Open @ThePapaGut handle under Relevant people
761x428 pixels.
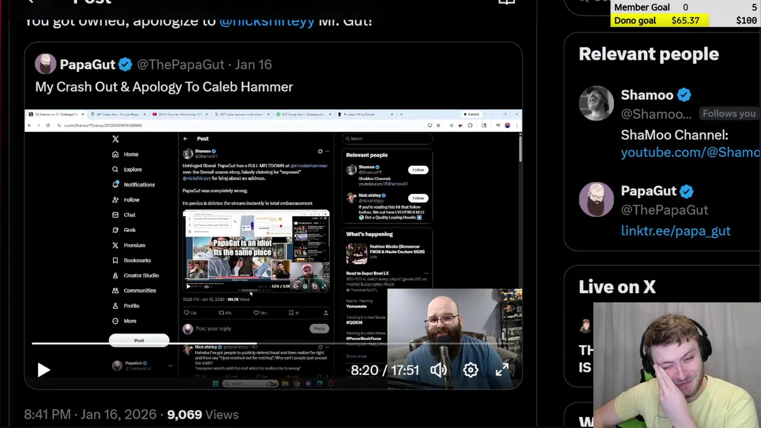665,210
